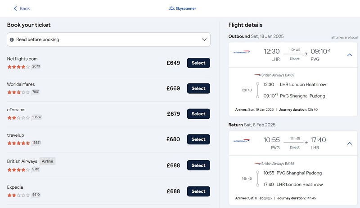Screen dimensions: 360x208
Task: Click the Airline badge next to British Airways
Action: pyautogui.click(x=48, y=161)
